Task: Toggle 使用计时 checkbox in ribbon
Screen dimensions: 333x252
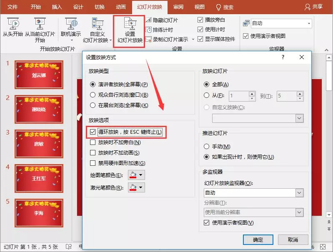Action: 200,30
